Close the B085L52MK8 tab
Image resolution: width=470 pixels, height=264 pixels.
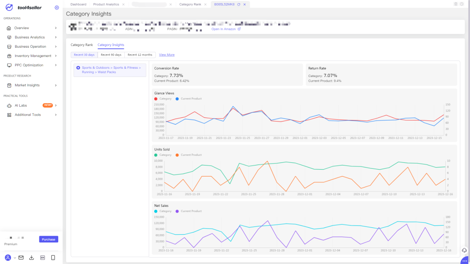point(245,5)
